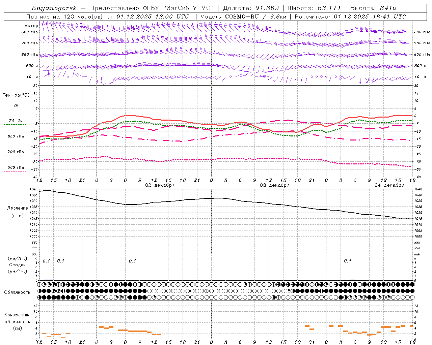The height and width of the screenshot is (345, 432).
Task: Click the '500 гПа' temperature legend entry
Action: pyautogui.click(x=16, y=167)
